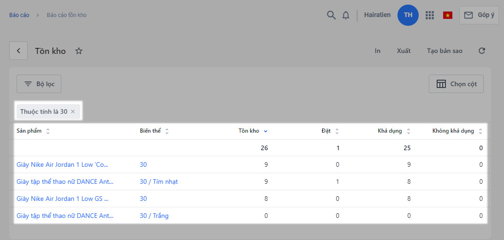Viewport: 504px width, 240px height.
Task: Star the Tồn kho report
Action: (x=79, y=51)
